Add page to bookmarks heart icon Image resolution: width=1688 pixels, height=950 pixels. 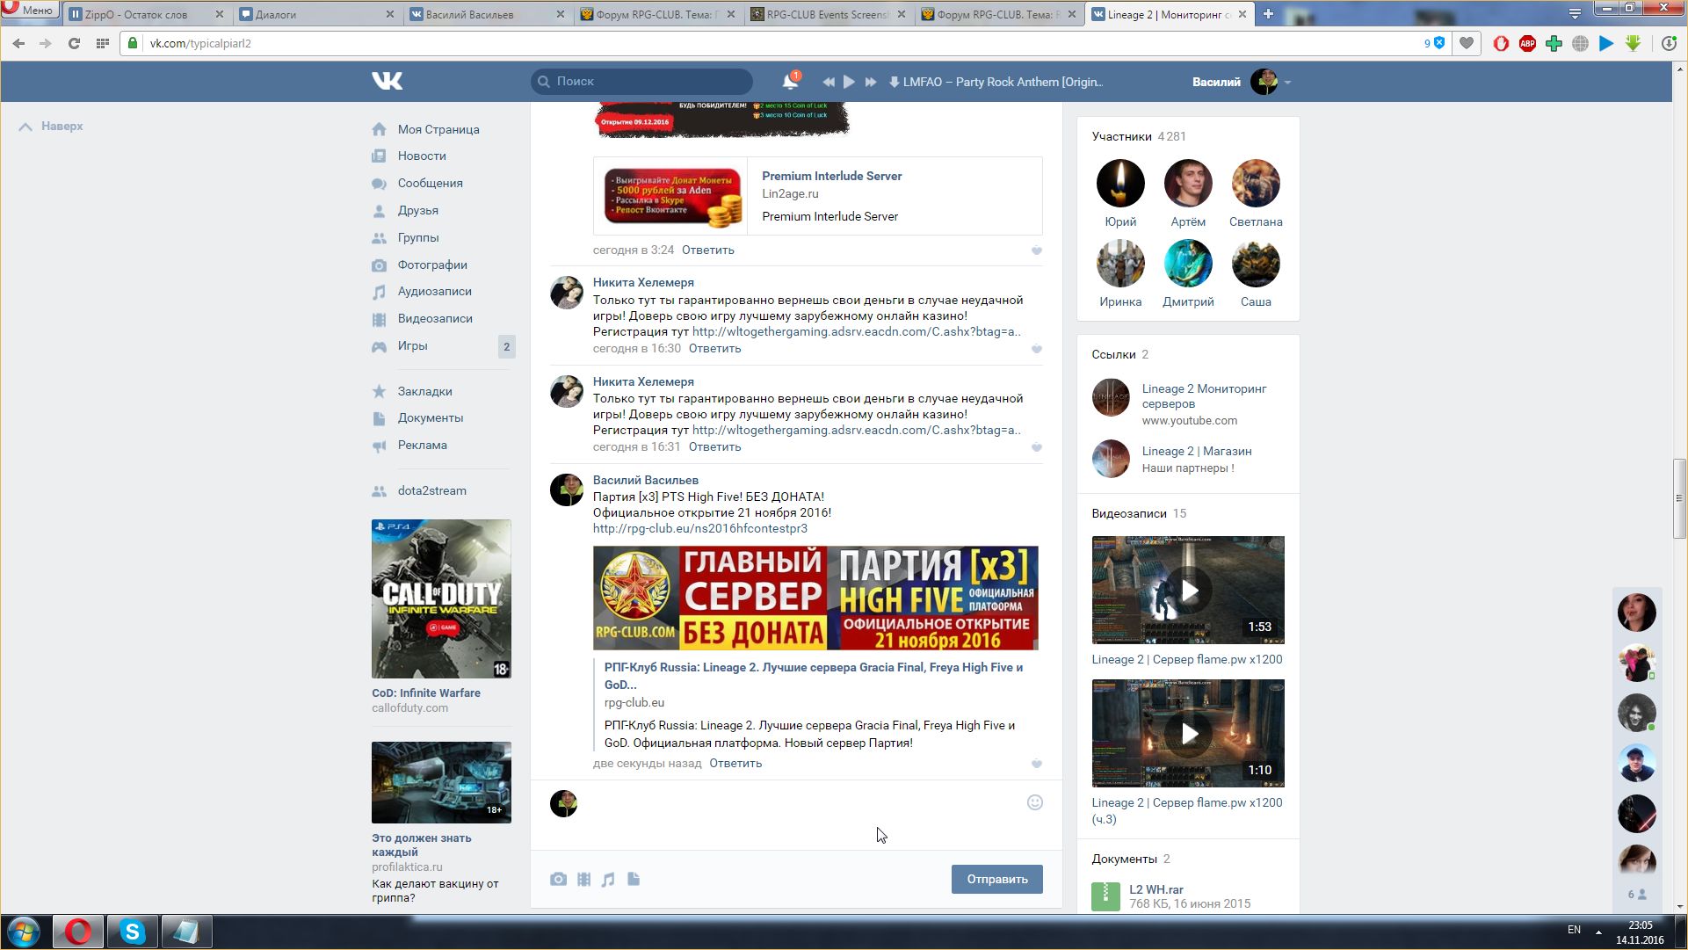(x=1466, y=43)
